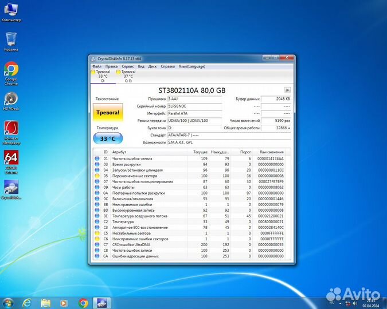Open Chrome from the taskbar
387x309 pixels.
point(83,303)
